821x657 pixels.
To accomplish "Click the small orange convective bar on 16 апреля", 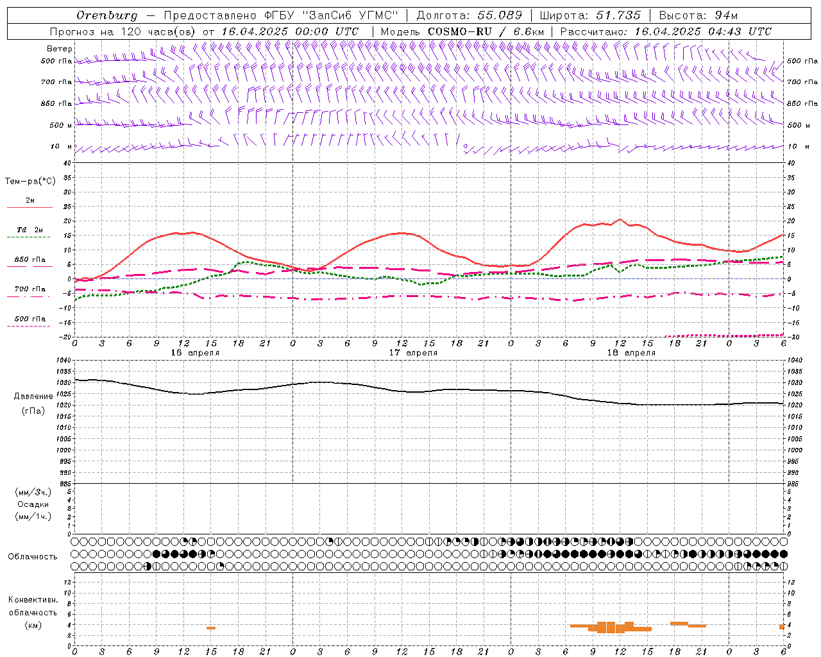I will 211,628.
